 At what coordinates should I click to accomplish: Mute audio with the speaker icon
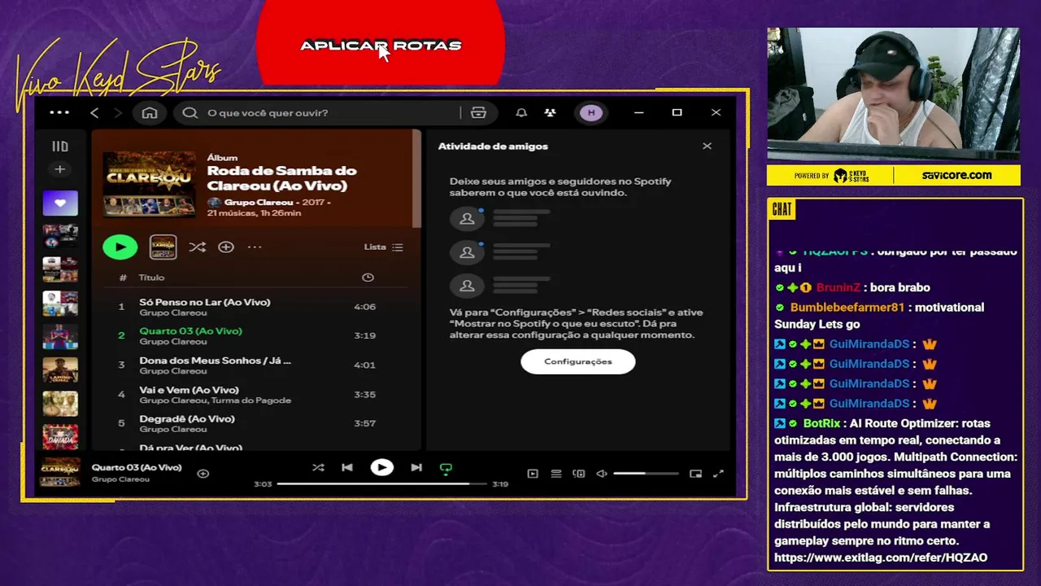pos(602,473)
